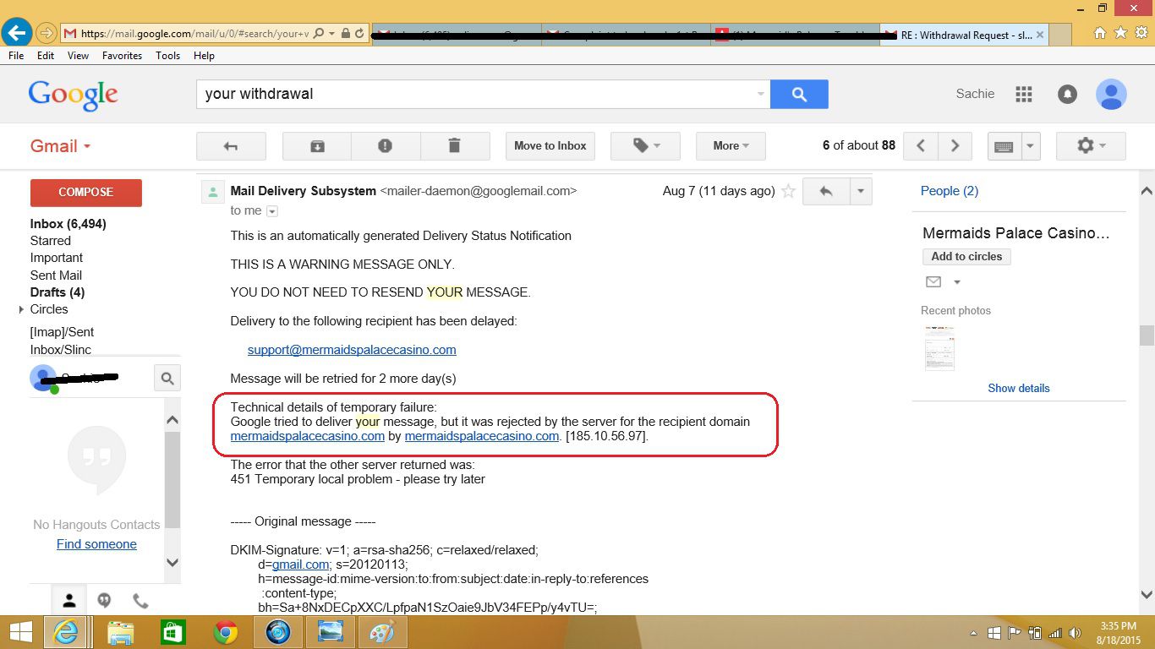Click the Show details link
Screen dimensions: 1155x649
[x=1019, y=389]
